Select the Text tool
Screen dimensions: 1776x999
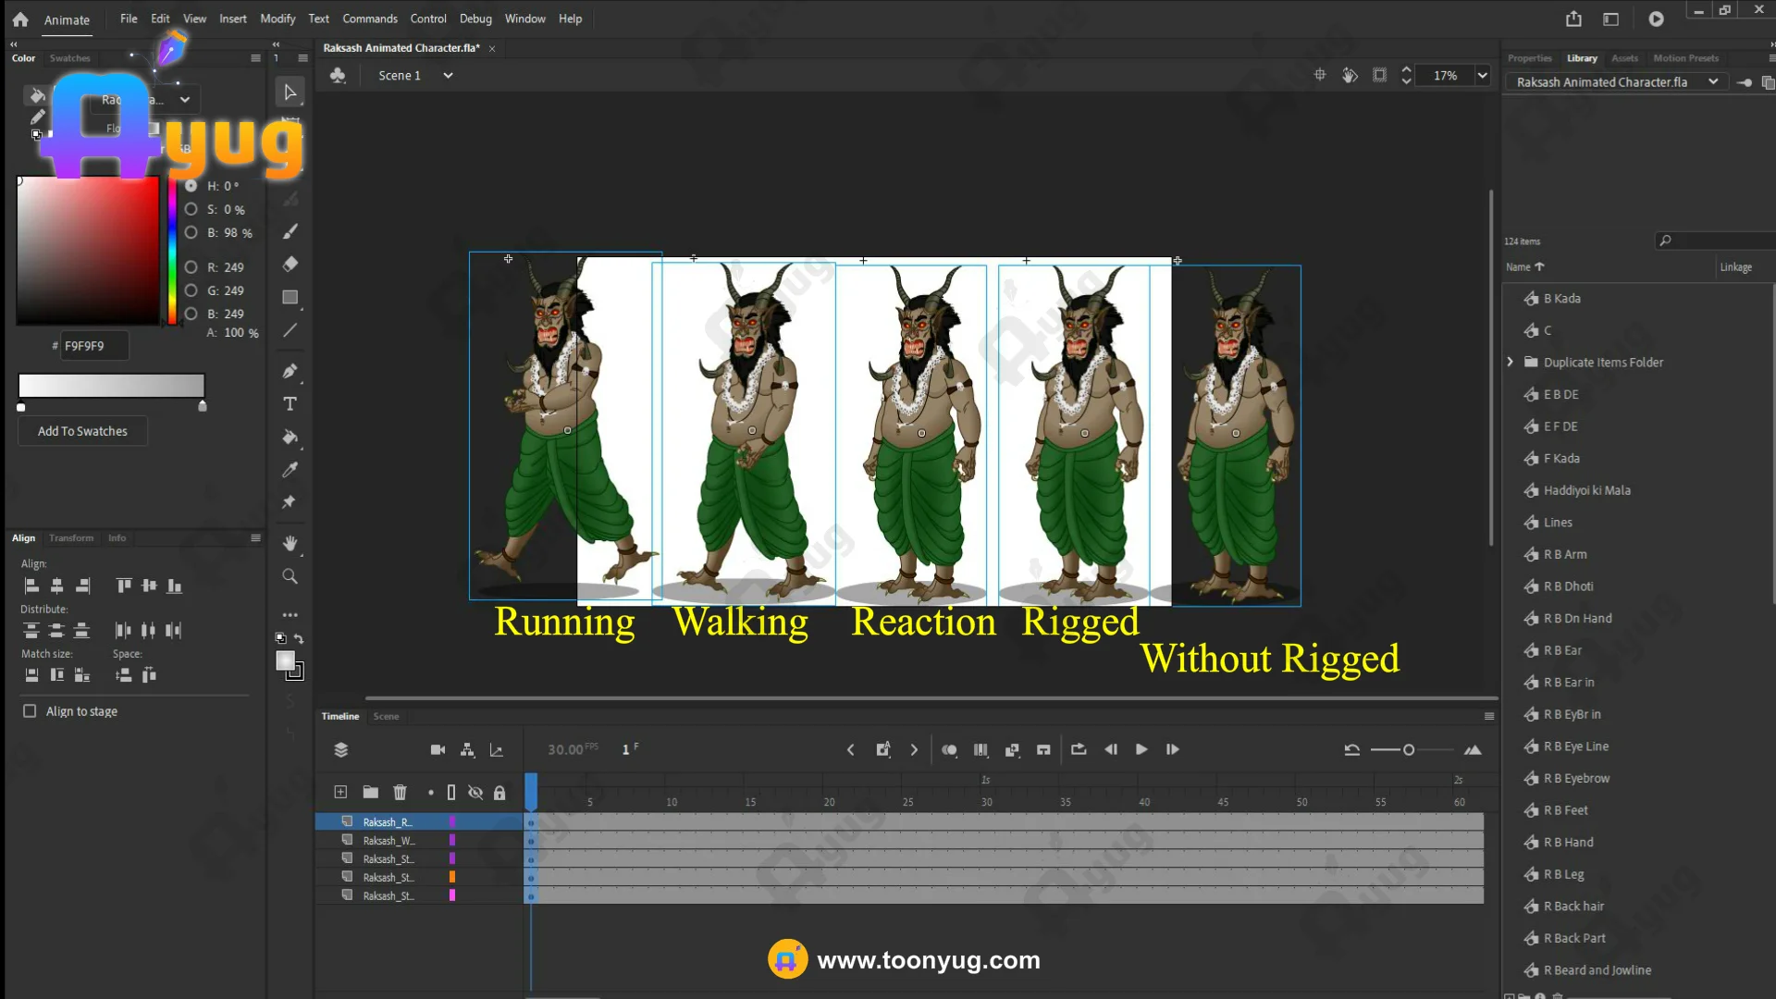tap(290, 404)
